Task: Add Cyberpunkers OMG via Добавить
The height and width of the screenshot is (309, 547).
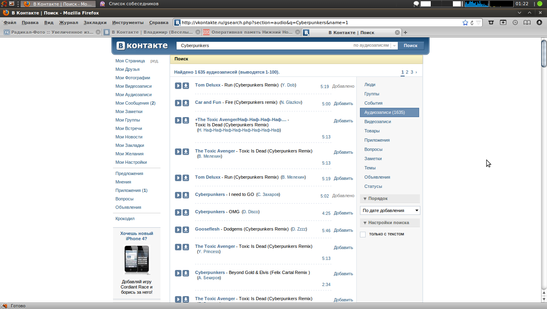Action: [343, 213]
